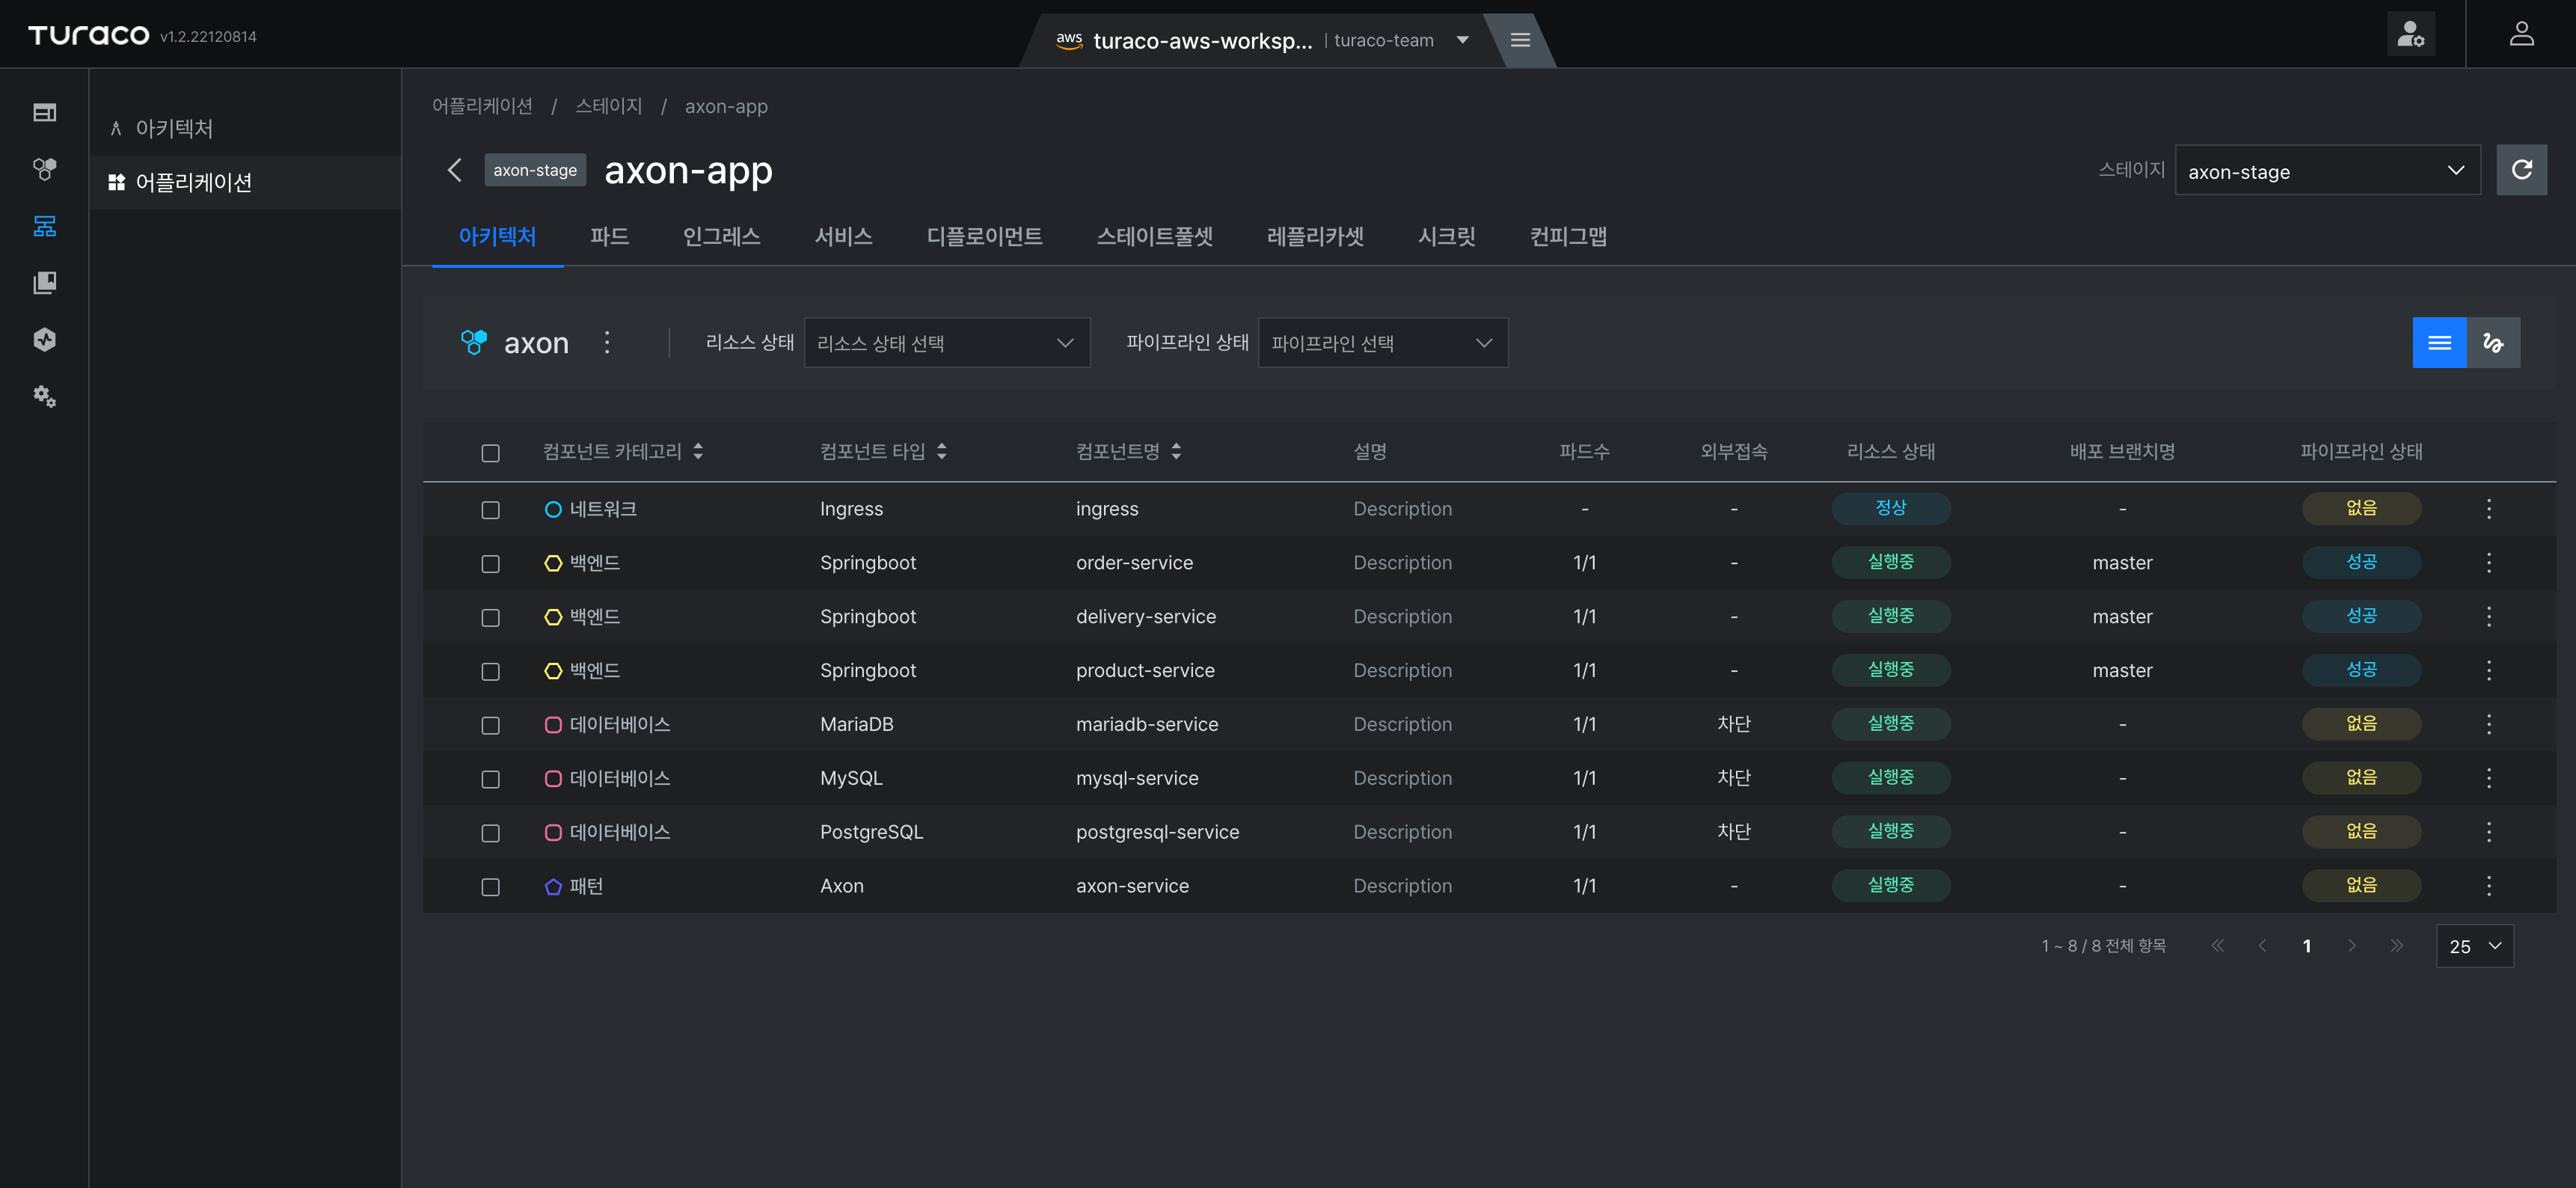This screenshot has width=2576, height=1188.
Task: Click the axon-stage label badge
Action: tap(535, 170)
